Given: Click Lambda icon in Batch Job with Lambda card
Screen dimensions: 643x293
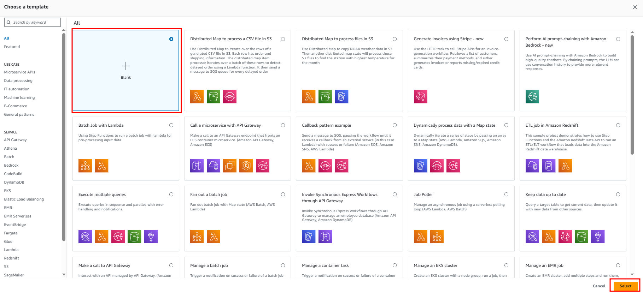Looking at the screenshot, I should tap(101, 166).
